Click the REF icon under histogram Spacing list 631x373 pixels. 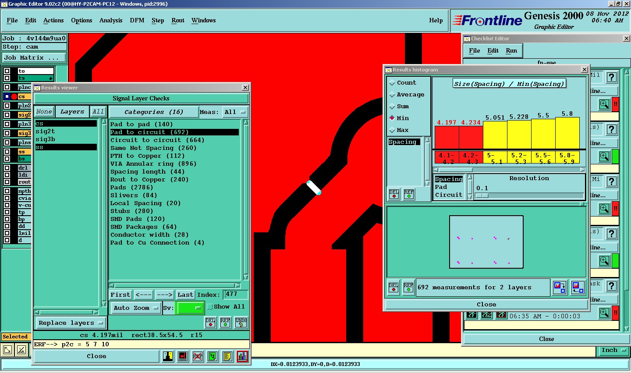(409, 194)
